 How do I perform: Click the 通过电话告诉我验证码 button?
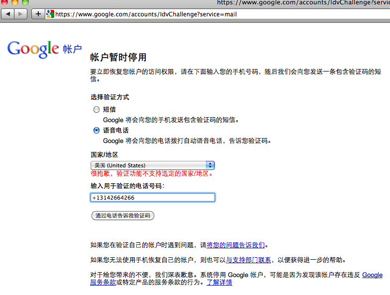[123, 216]
